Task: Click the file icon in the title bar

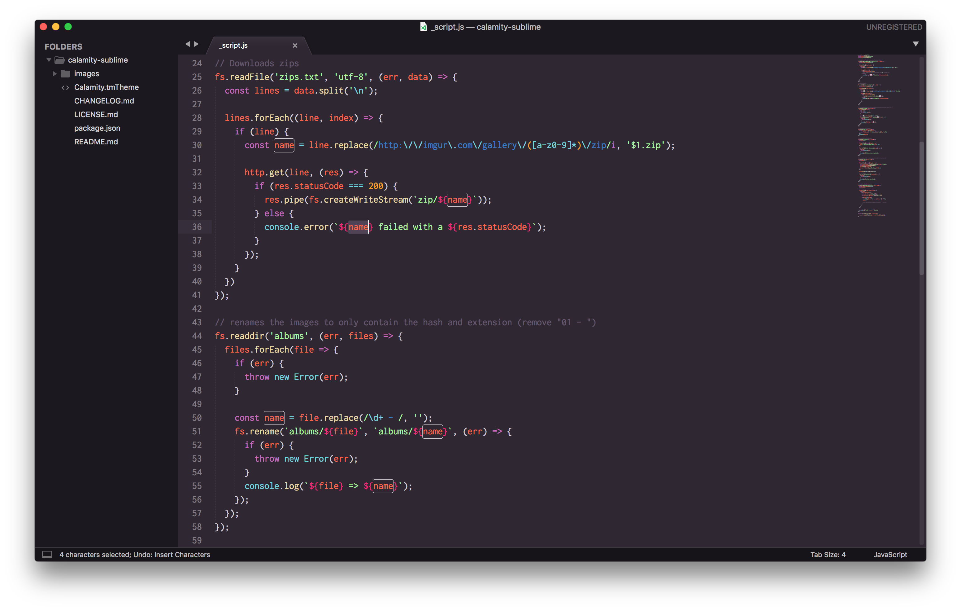Action: tap(424, 27)
